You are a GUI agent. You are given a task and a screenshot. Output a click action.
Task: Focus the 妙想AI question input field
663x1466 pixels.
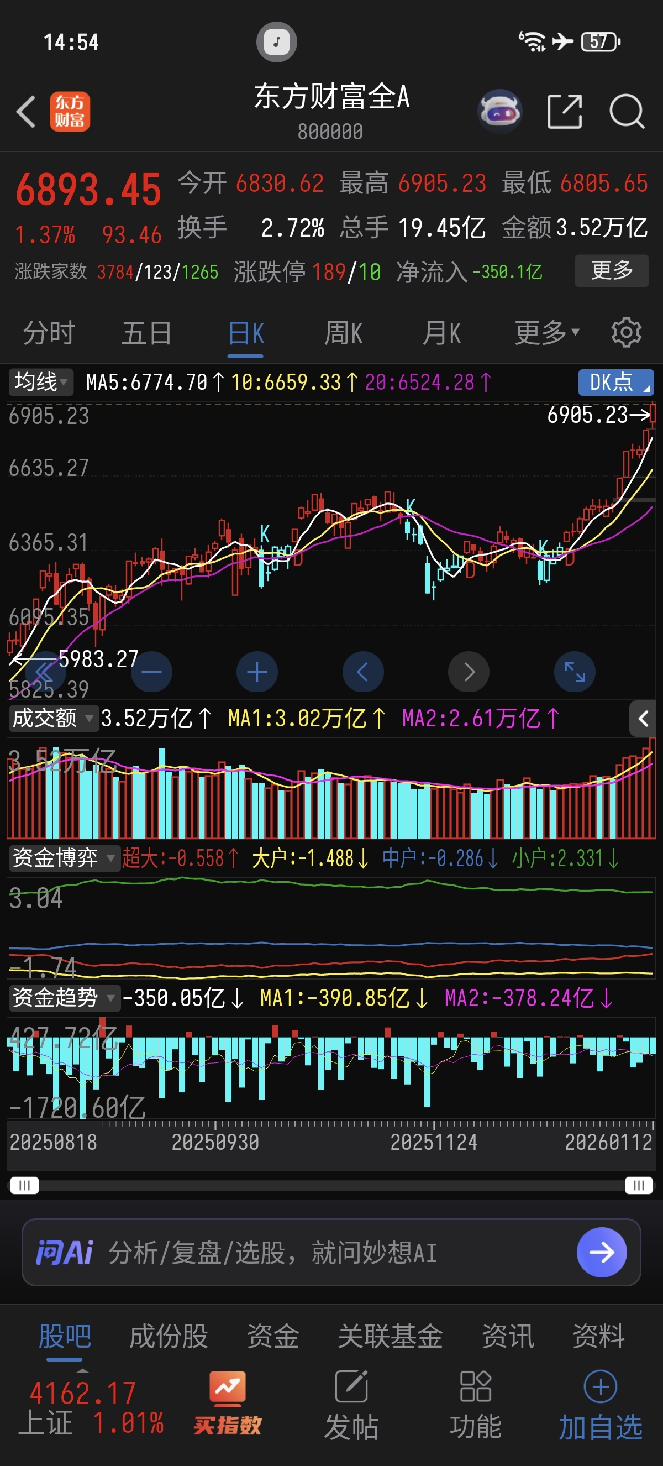[331, 1252]
